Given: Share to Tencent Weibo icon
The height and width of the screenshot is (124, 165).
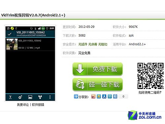Looking at the screenshot, I should (x=110, y=97).
